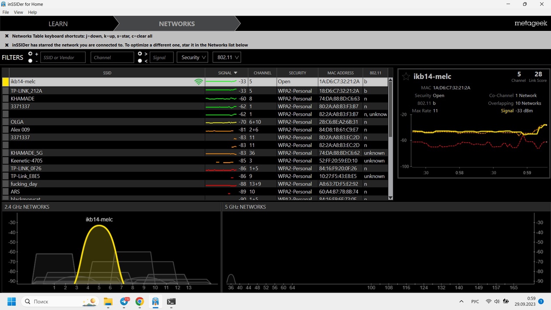
Task: Toggle star box for OLGA row
Action: pos(6,122)
